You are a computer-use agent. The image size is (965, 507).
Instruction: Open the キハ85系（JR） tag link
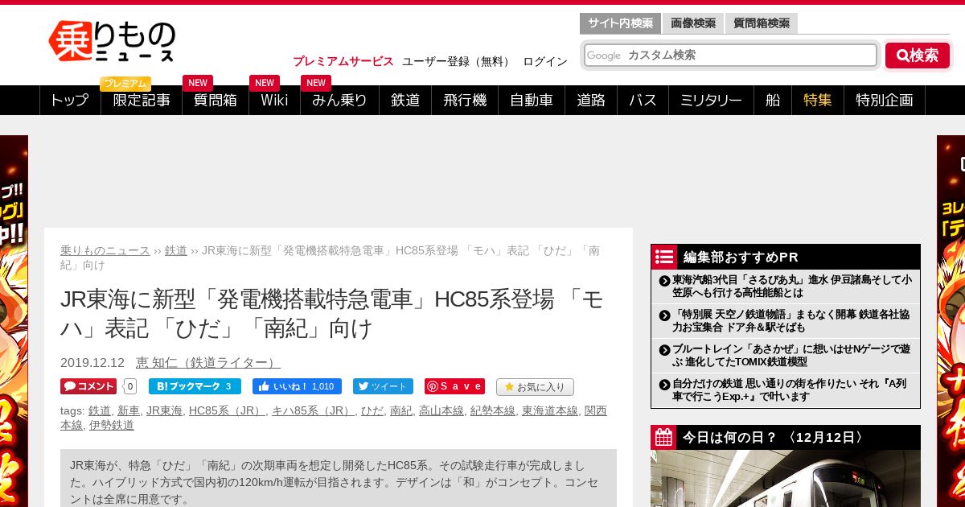pyautogui.click(x=314, y=410)
